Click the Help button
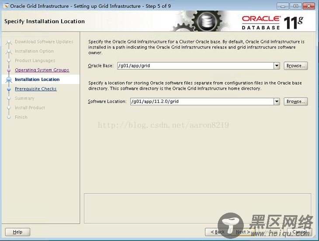This screenshot has width=319, height=241. [17, 232]
